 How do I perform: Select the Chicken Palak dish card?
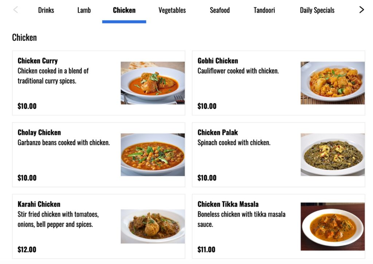tap(279, 154)
